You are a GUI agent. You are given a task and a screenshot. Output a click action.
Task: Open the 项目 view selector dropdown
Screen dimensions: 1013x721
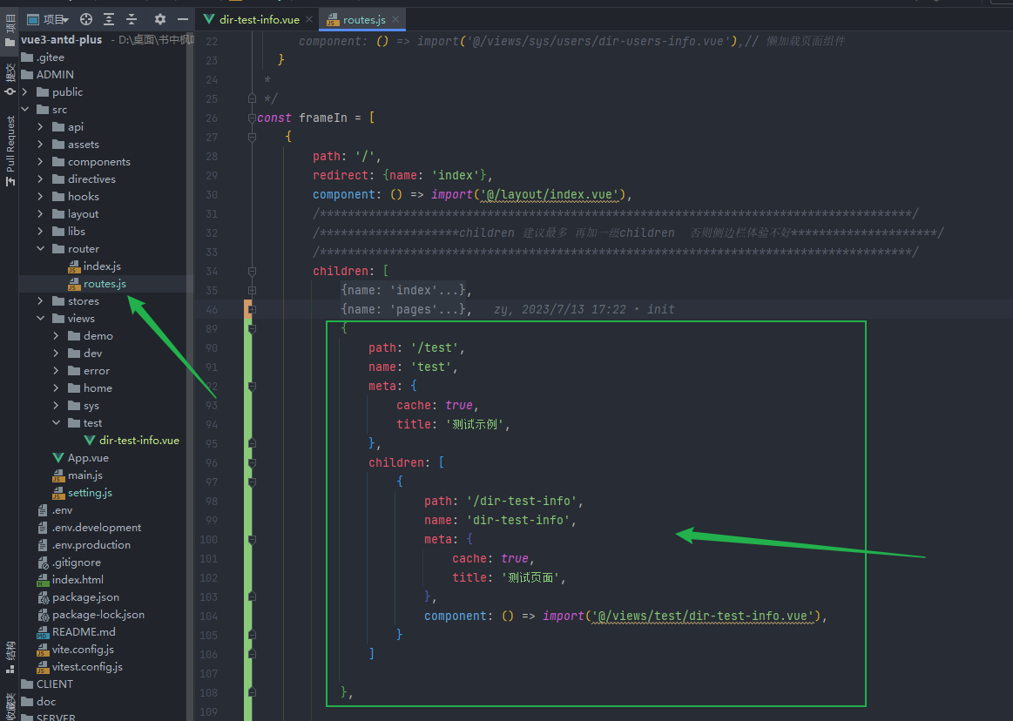48,19
